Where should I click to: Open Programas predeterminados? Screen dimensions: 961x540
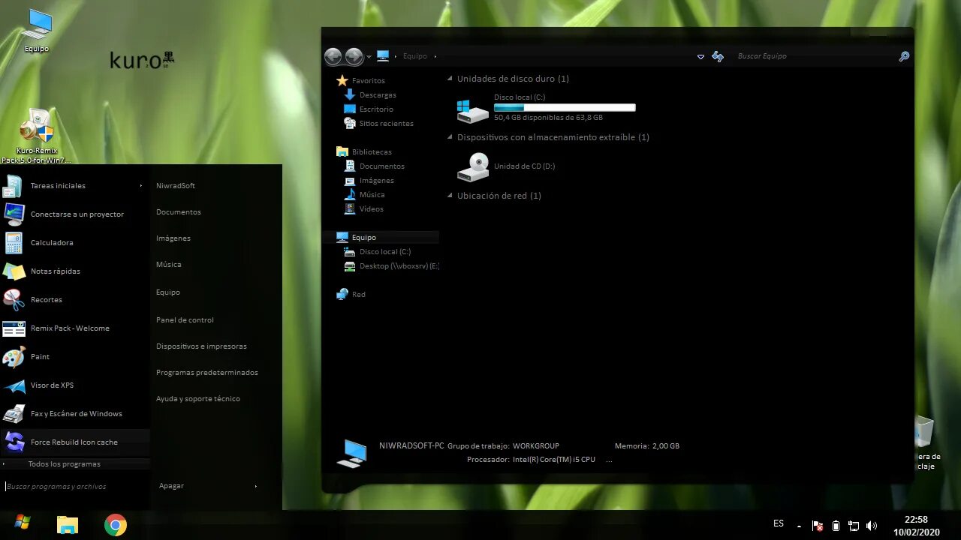(207, 372)
